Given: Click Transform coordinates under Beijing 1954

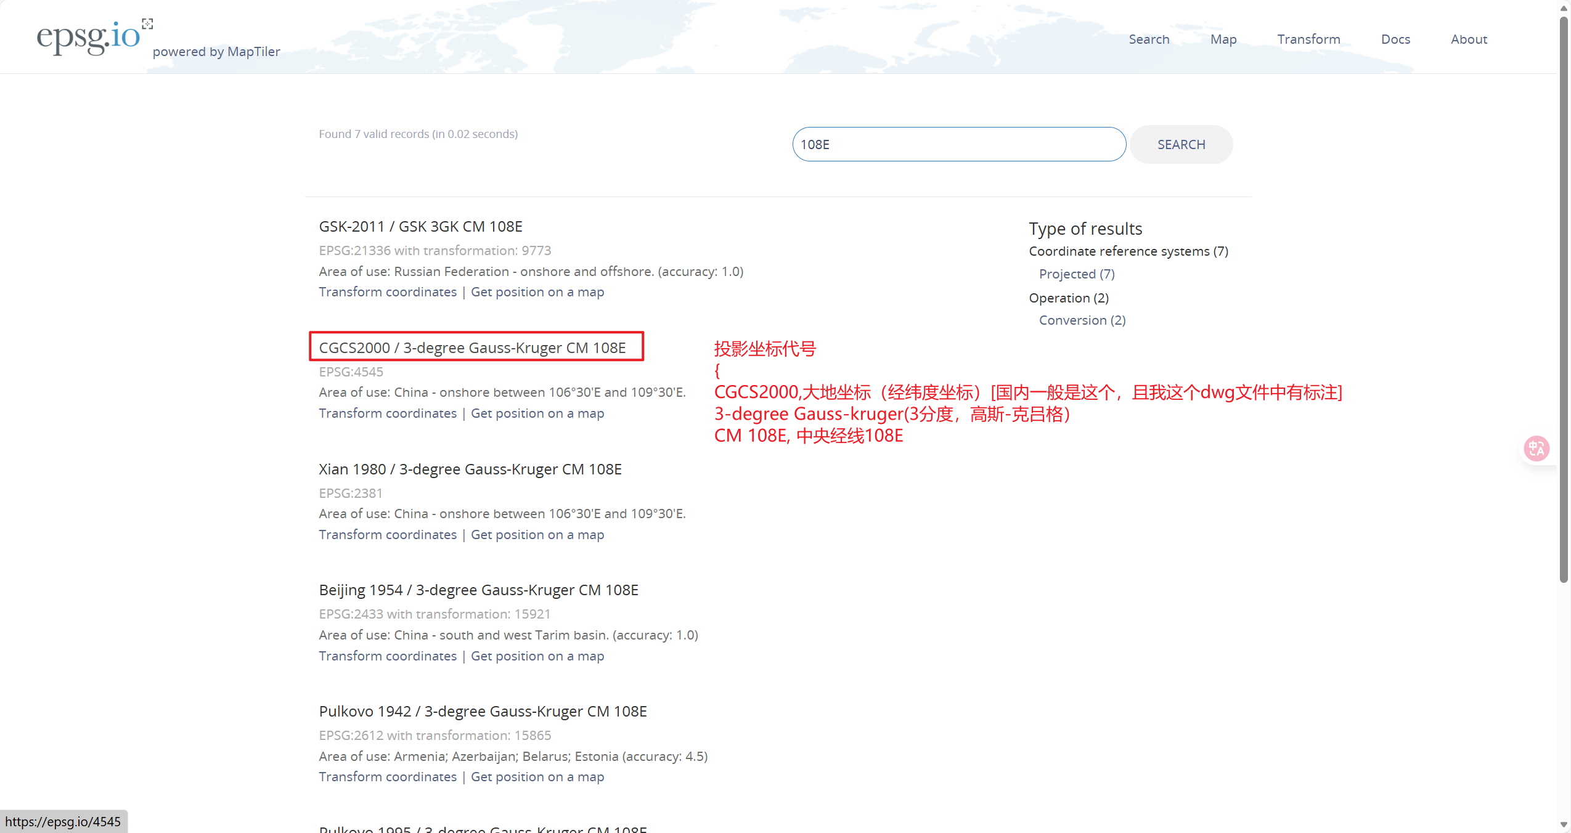Looking at the screenshot, I should click(x=388, y=656).
